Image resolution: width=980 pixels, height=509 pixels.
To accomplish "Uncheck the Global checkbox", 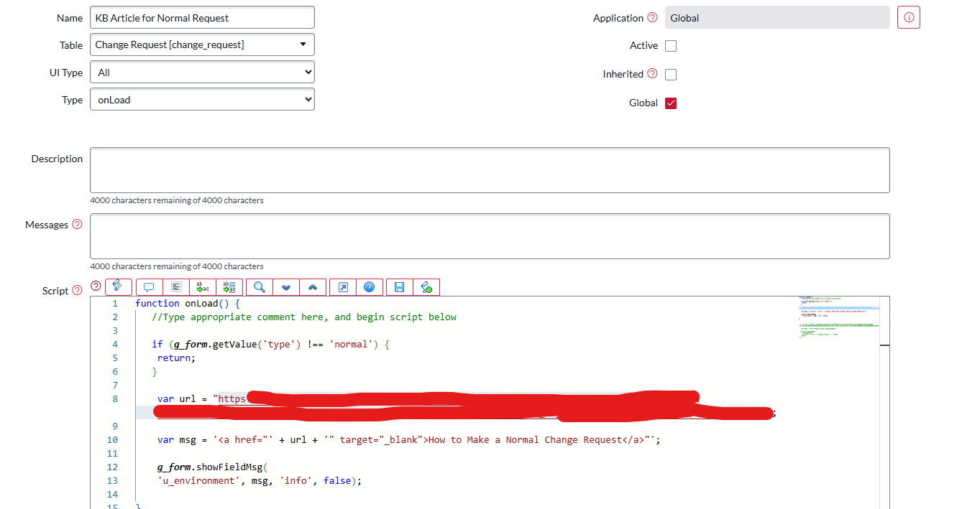I will pos(669,103).
